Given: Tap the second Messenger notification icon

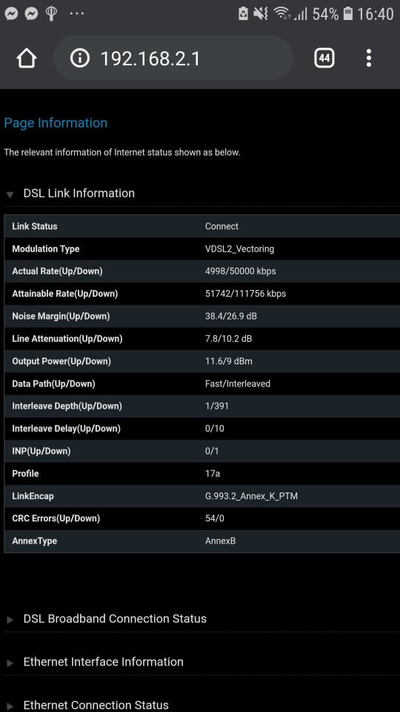Looking at the screenshot, I should 31,14.
